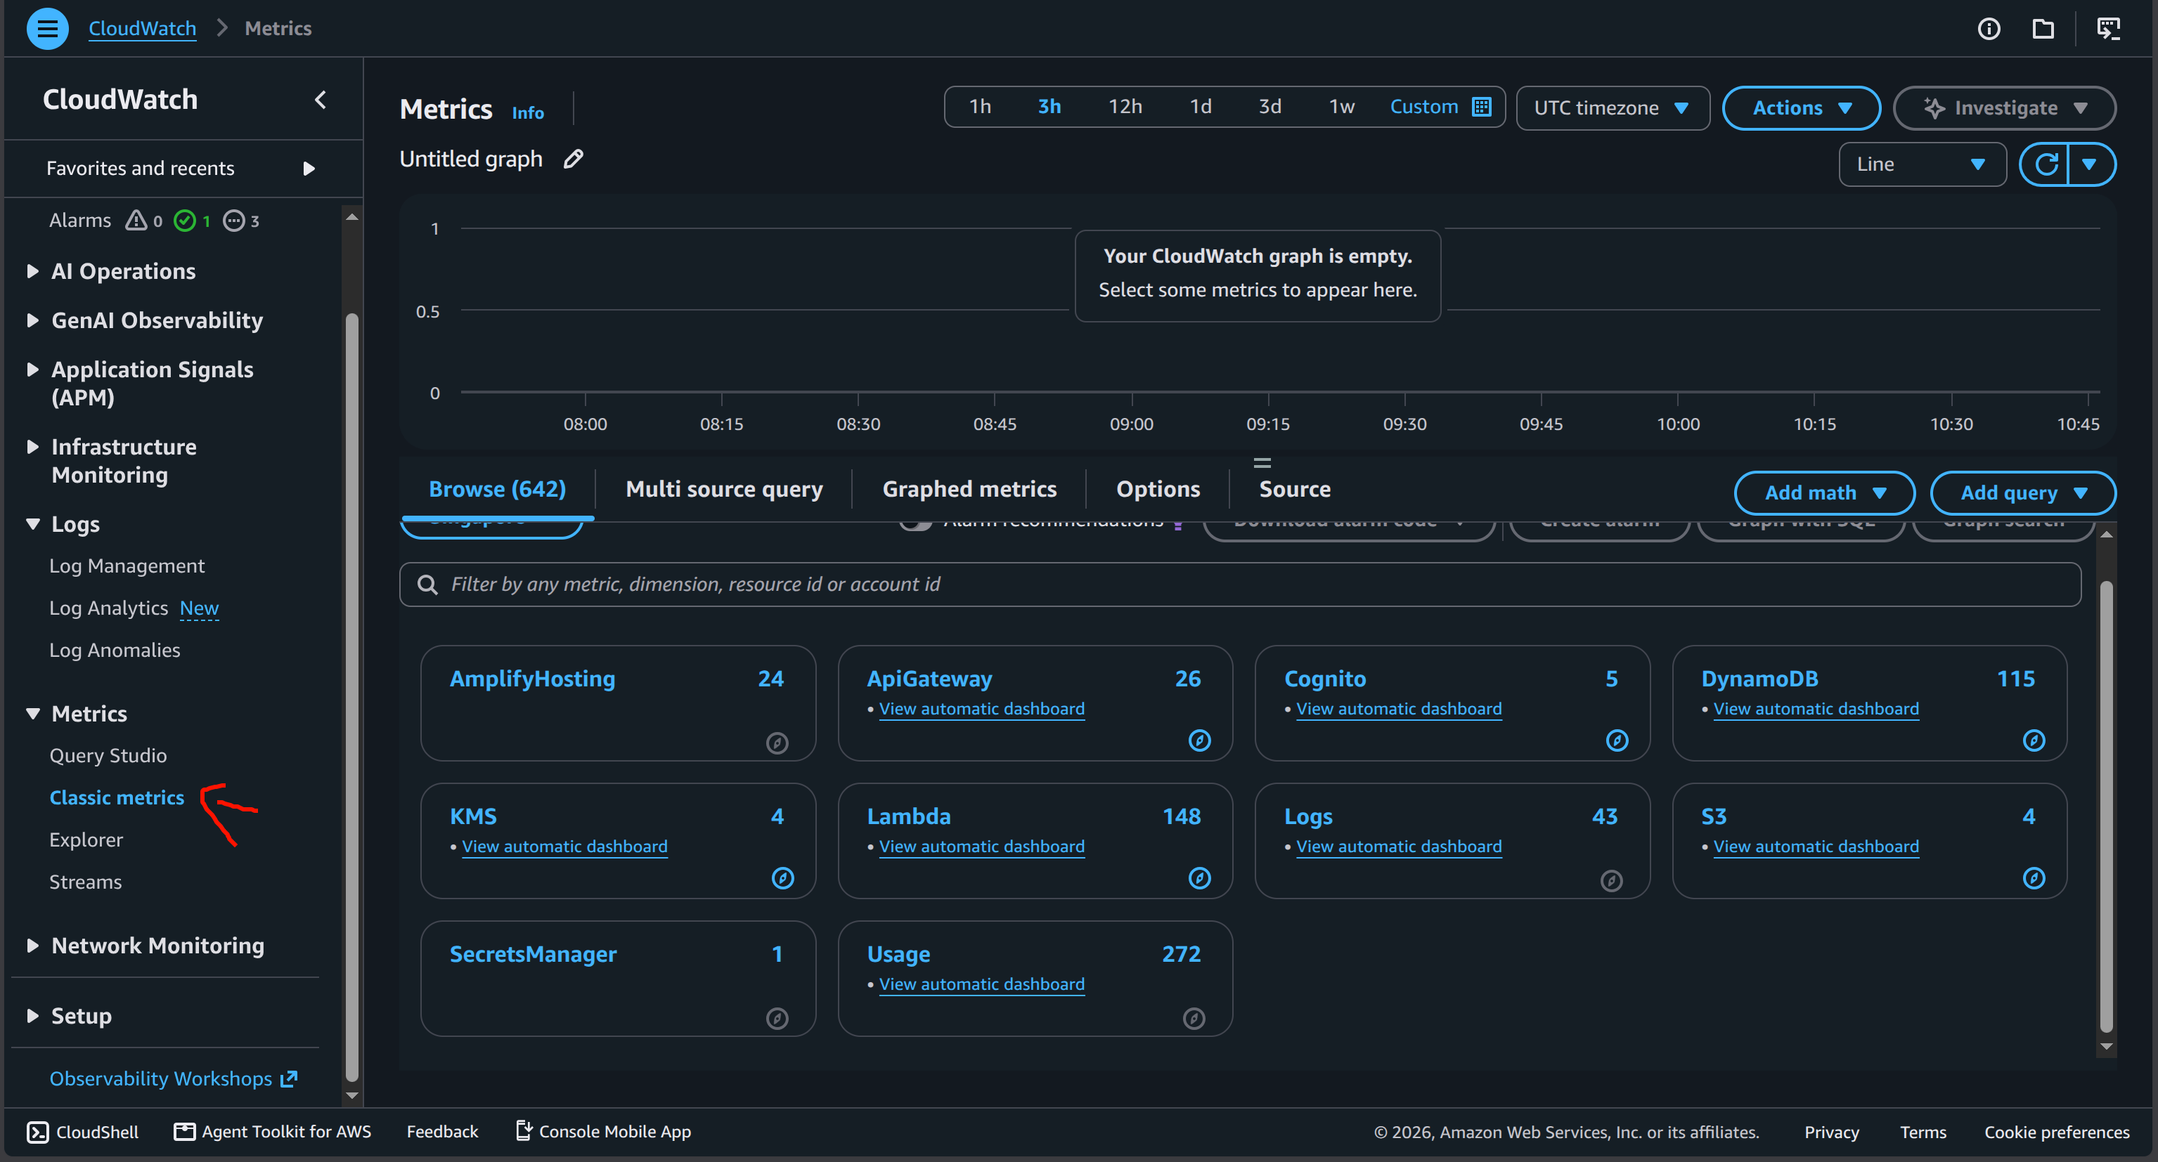Click the compass icon on Logs card
Viewport: 2158px width, 1162px height.
tap(1611, 881)
